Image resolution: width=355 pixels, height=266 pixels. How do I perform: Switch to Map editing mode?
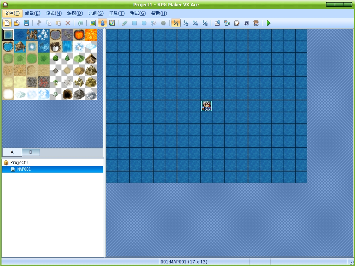[x=93, y=23]
